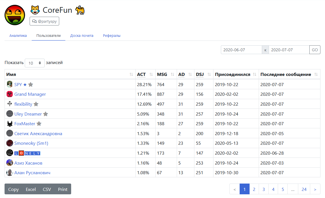
Task: Click Азиз Хасанов's avatar
Action: [x=10, y=163]
